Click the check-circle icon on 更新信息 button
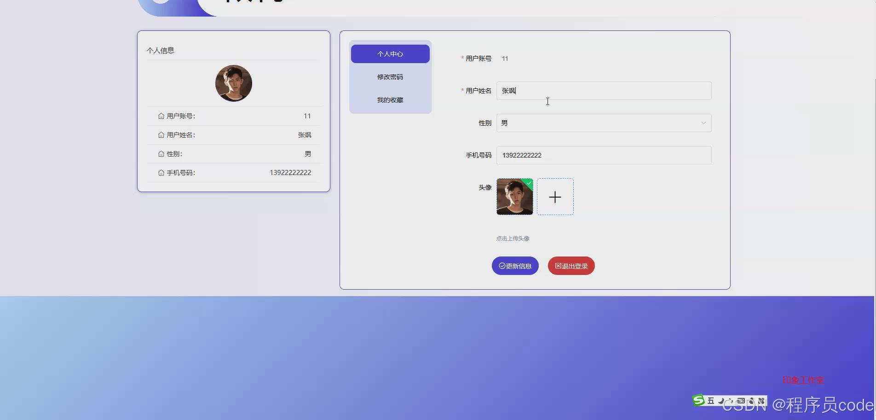Viewport: 876px width, 420px height. [501, 266]
